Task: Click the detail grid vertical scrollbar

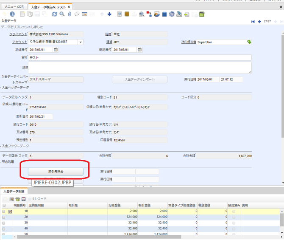Action: [281, 220]
